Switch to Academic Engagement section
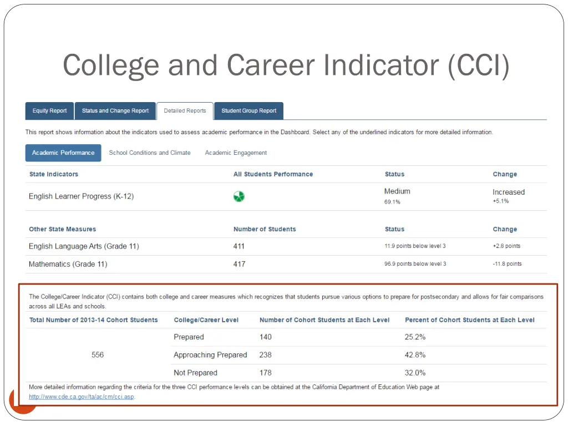The image size is (568, 426). (x=236, y=153)
